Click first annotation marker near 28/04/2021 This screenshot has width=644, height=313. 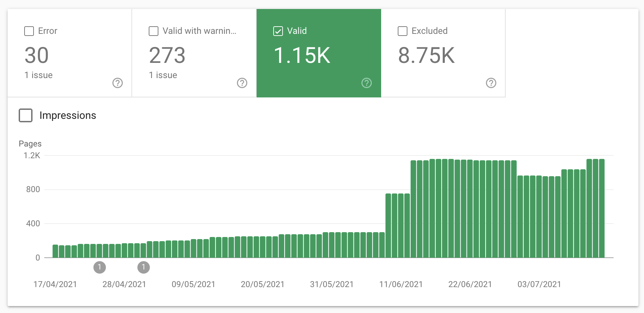100,267
